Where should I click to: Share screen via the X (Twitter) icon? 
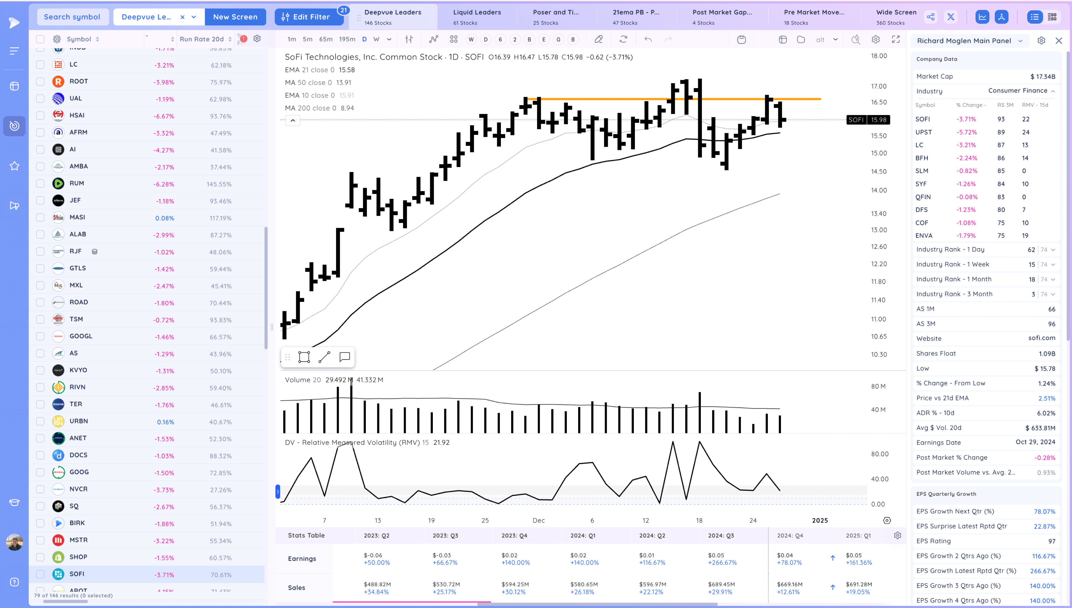coord(950,17)
